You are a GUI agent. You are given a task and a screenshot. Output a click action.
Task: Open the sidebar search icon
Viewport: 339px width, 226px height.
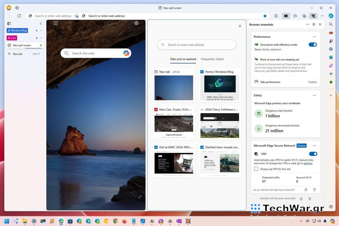pyautogui.click(x=331, y=24)
